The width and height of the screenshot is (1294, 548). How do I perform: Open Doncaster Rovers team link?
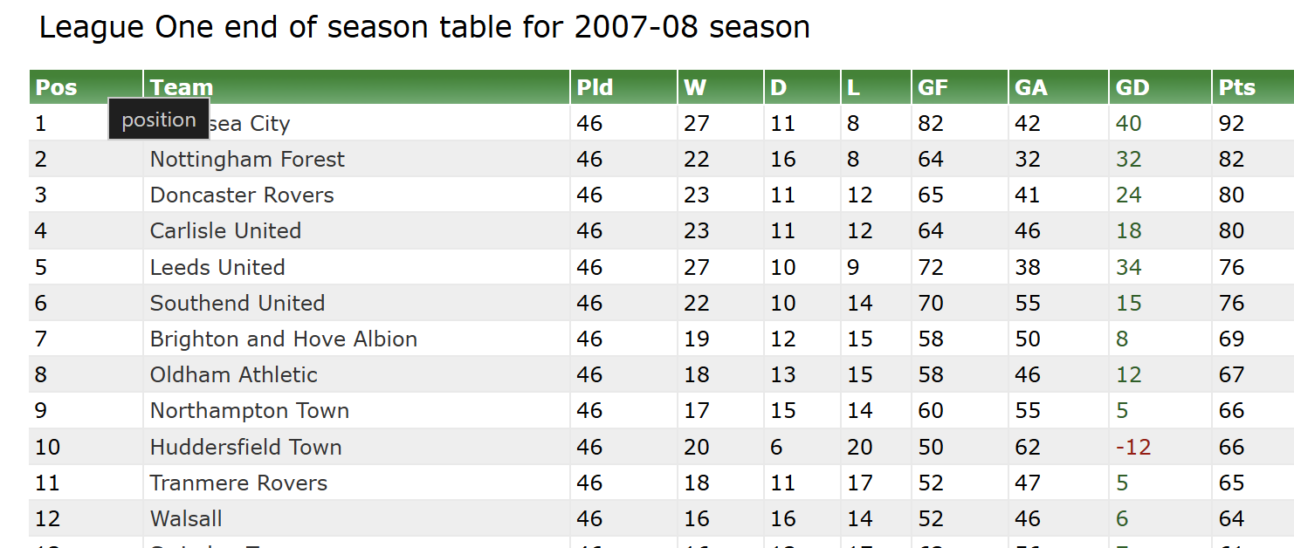(242, 195)
